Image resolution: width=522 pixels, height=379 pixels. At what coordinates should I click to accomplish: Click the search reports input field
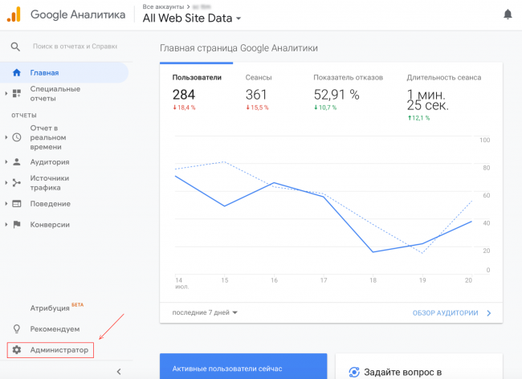[x=75, y=47]
